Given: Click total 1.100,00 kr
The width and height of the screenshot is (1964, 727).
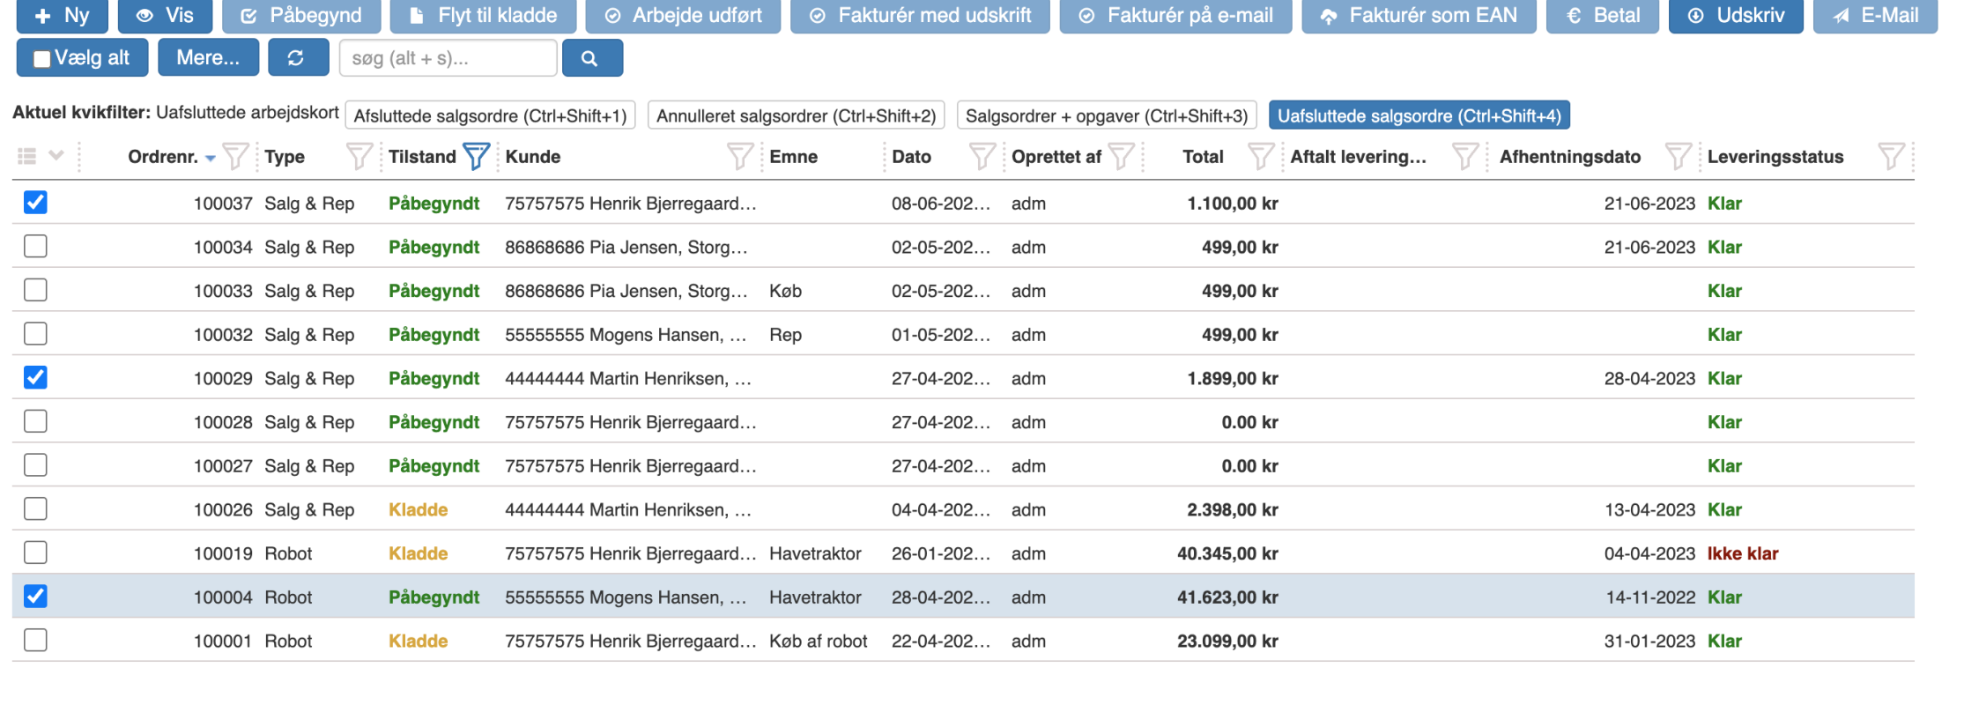Looking at the screenshot, I should (x=1233, y=204).
